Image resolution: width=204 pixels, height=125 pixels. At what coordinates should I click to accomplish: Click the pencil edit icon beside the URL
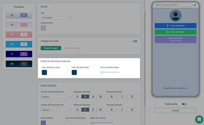pos(195,5)
